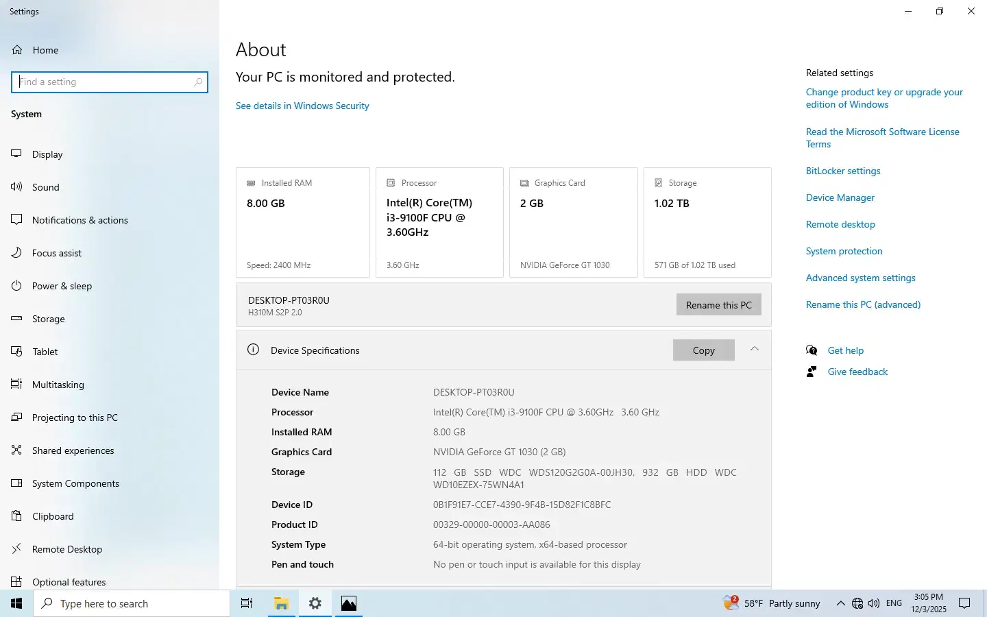Click the Home icon in sidebar

point(17,50)
